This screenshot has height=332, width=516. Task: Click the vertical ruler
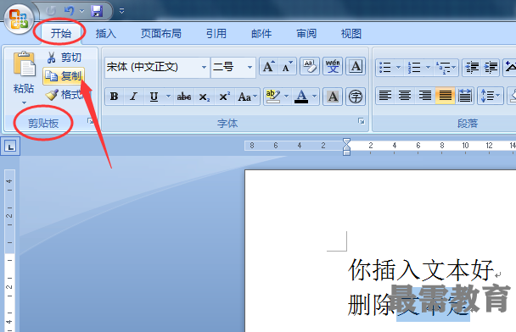pyautogui.click(x=9, y=251)
